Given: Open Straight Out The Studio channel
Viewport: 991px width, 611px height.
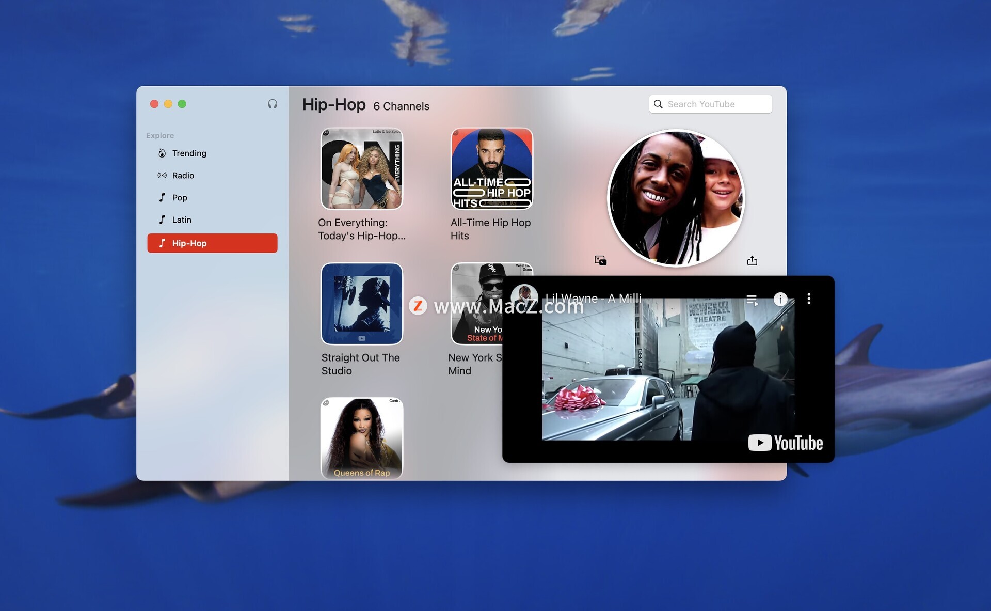Looking at the screenshot, I should 362,304.
